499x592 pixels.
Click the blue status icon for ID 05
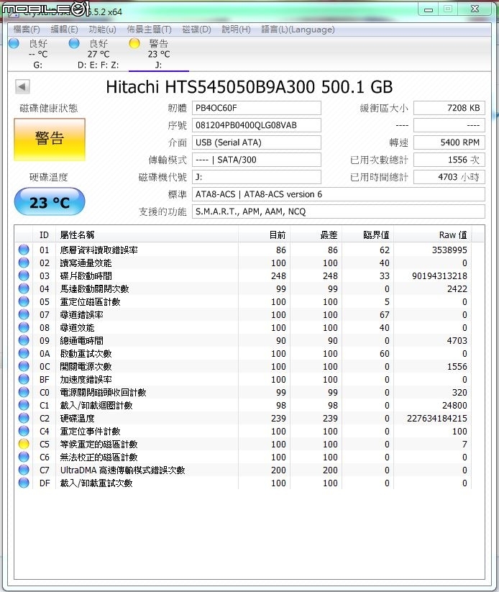pyautogui.click(x=24, y=301)
